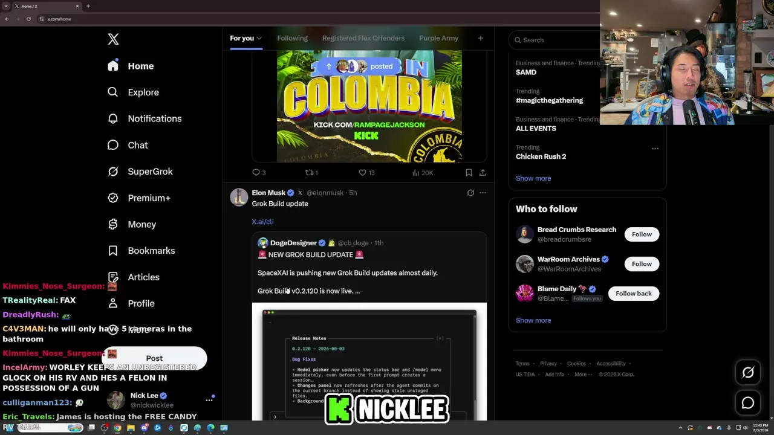Follow Bread Crumbs Research
Screen dimensions: 774x435
coord(642,234)
